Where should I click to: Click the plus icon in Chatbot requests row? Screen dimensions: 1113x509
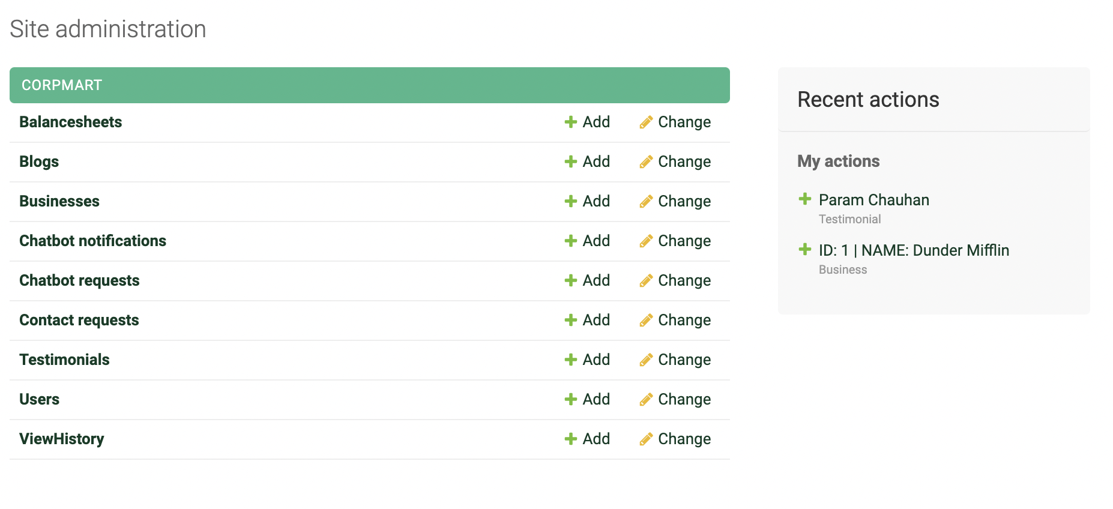pyautogui.click(x=570, y=281)
